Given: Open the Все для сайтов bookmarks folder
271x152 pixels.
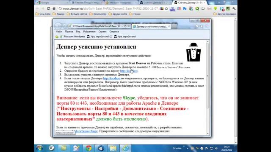Looking at the screenshot, I should coord(77,14).
